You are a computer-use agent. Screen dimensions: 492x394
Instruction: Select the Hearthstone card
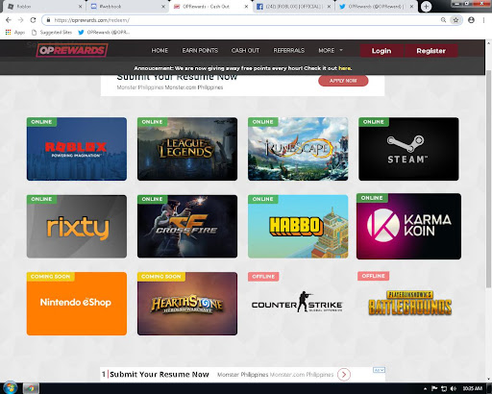[x=187, y=304]
